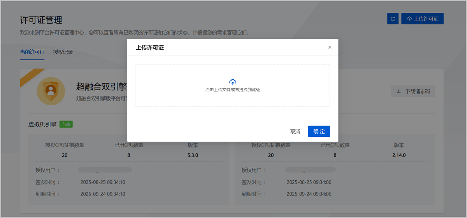Click the 下载请求码 button label
This screenshot has height=218, width=467.
418,91
